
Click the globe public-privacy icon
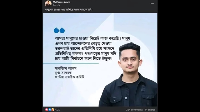pos(59,5)
